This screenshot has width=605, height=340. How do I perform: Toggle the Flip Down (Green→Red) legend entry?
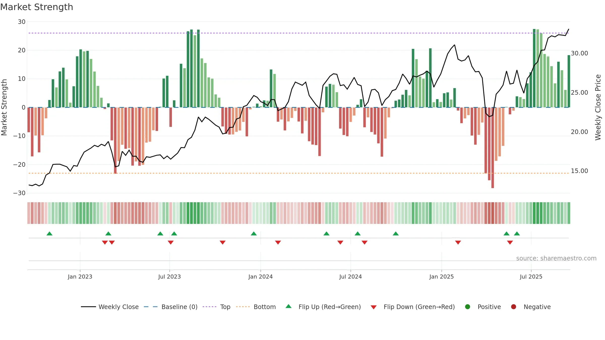413,307
